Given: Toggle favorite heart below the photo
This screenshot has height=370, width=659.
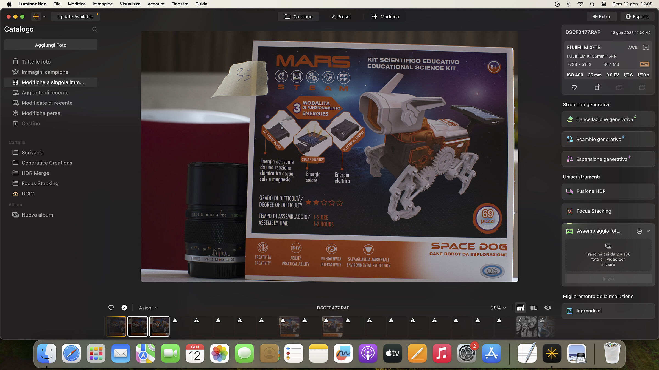Looking at the screenshot, I should pos(111,308).
